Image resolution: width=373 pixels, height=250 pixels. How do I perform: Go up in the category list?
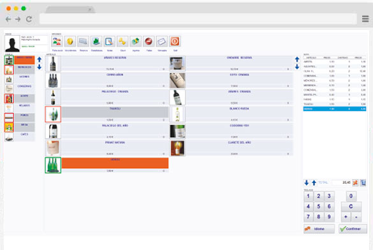tap(40, 59)
